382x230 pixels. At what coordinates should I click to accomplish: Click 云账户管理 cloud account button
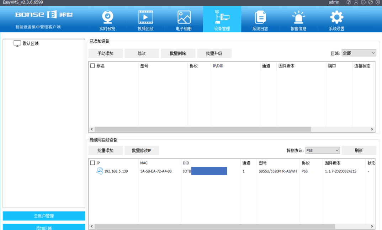(x=44, y=216)
